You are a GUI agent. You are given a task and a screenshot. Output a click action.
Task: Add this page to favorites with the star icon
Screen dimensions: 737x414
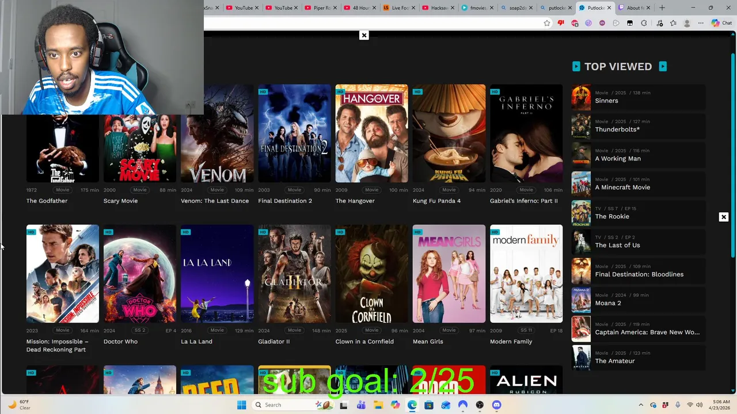pos(547,23)
